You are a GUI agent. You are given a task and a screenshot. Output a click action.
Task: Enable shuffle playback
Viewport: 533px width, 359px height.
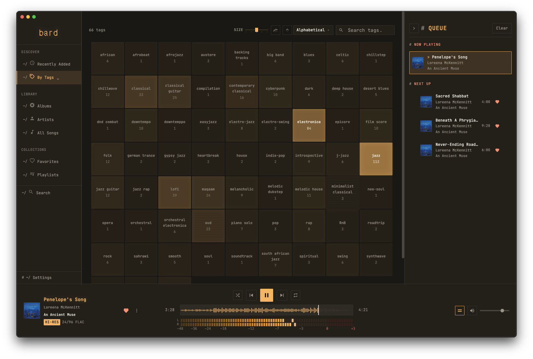238,295
